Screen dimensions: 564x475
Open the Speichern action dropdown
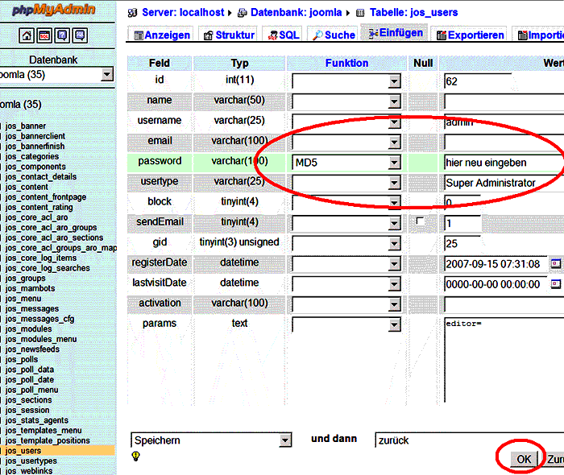(211, 440)
